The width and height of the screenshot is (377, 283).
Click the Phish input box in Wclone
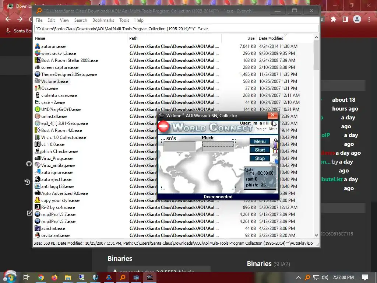(218, 147)
